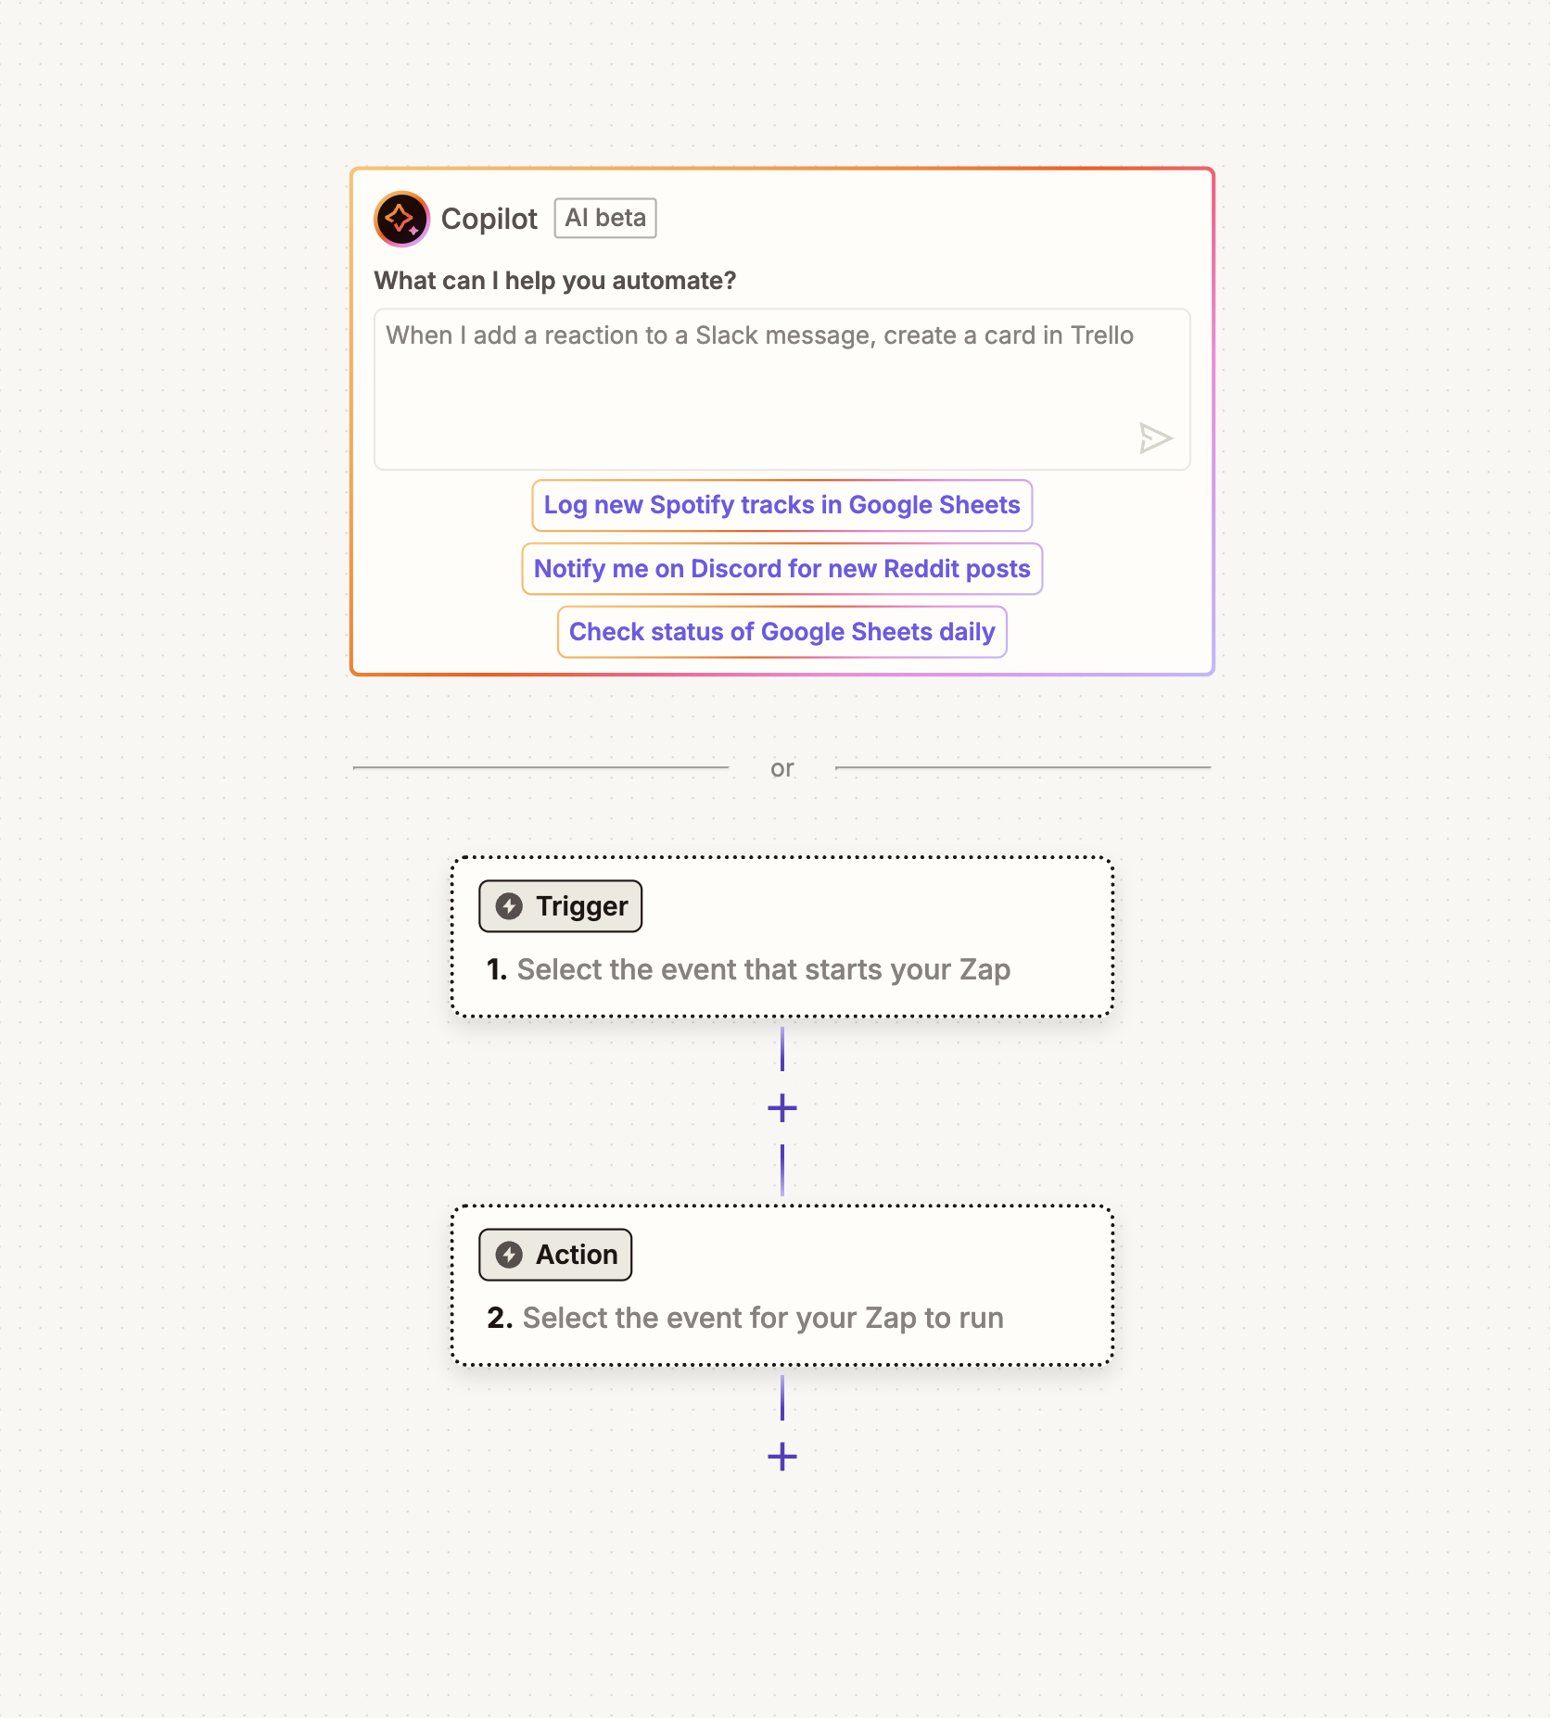Select the lightning bolt icon in Action badge
Screen dimensions: 1550x1718
tap(509, 1255)
